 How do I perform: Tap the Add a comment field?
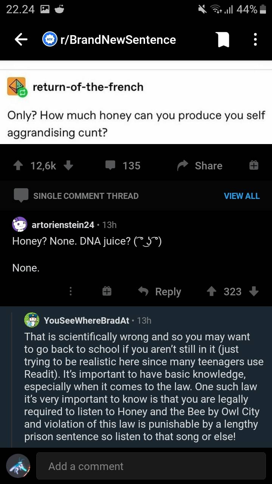click(x=151, y=466)
